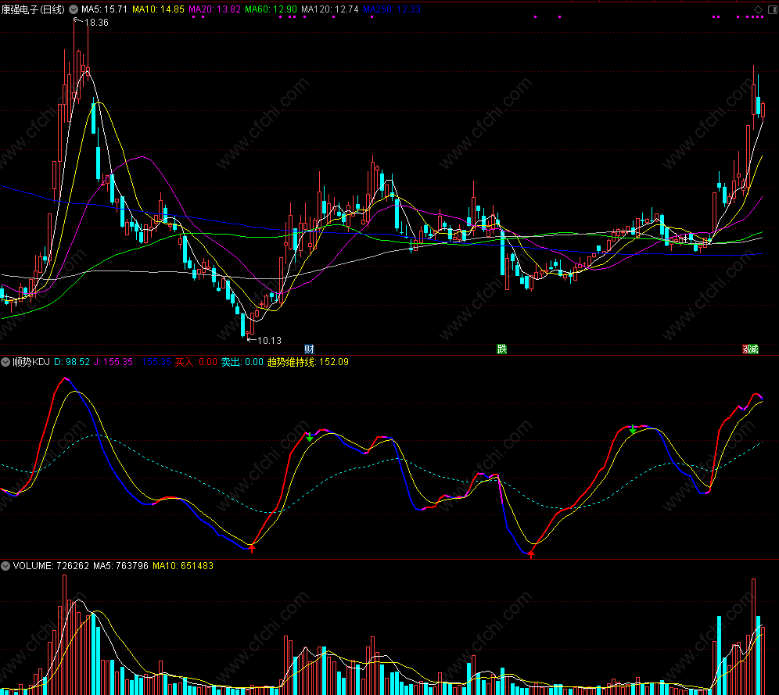Open the VOLUME indicator dropdown arrow

click(5, 566)
